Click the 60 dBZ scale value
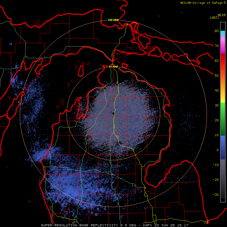The height and width of the screenshot is (227, 227). click(x=217, y=61)
